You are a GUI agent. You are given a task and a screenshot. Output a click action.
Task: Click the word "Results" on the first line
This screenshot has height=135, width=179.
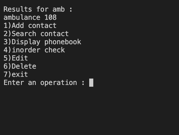tap(18, 9)
